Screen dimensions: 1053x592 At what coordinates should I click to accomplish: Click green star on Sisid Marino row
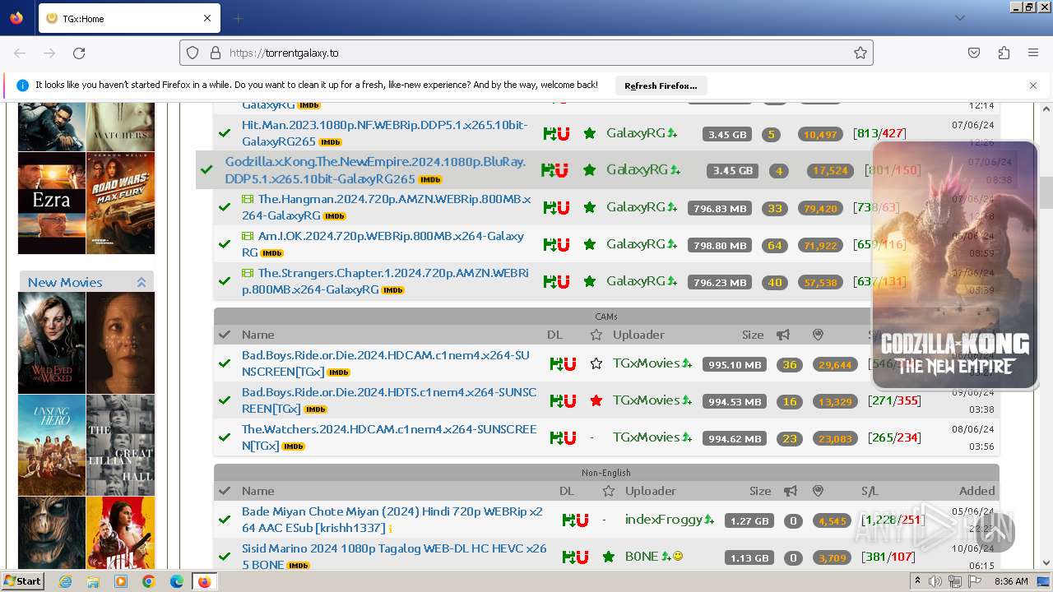coord(608,557)
